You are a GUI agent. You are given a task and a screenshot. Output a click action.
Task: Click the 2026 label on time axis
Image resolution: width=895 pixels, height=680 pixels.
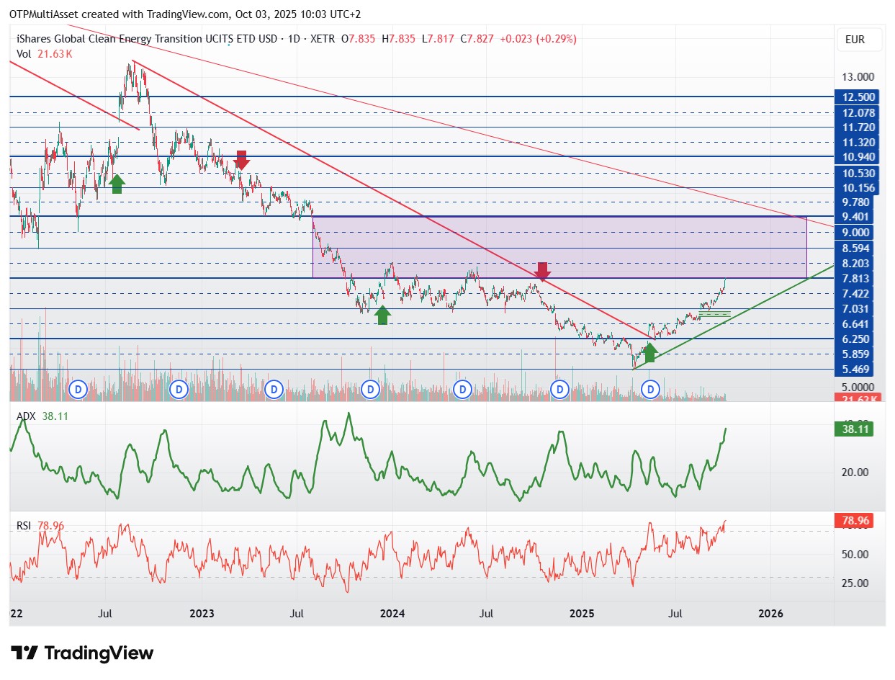click(771, 614)
